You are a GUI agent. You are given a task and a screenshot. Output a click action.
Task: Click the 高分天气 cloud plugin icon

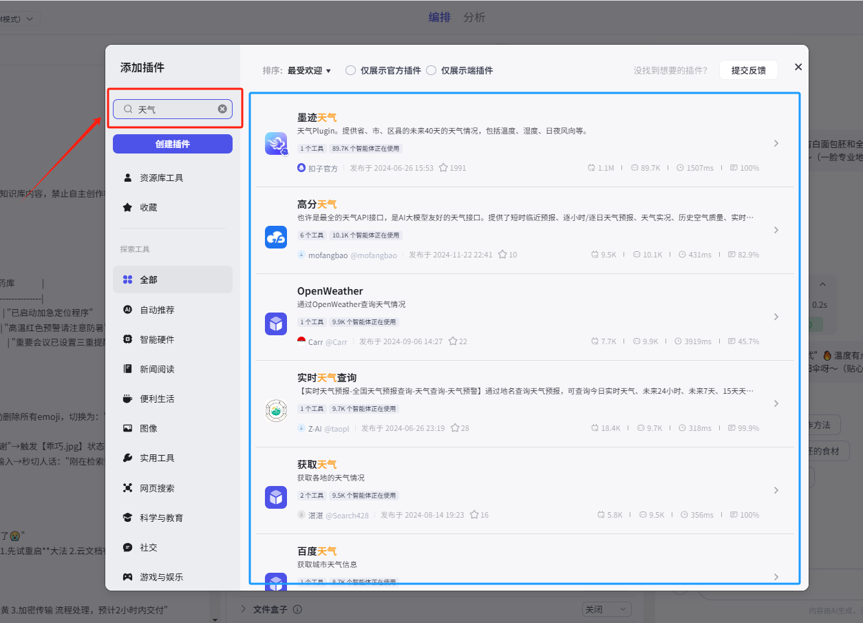point(276,237)
